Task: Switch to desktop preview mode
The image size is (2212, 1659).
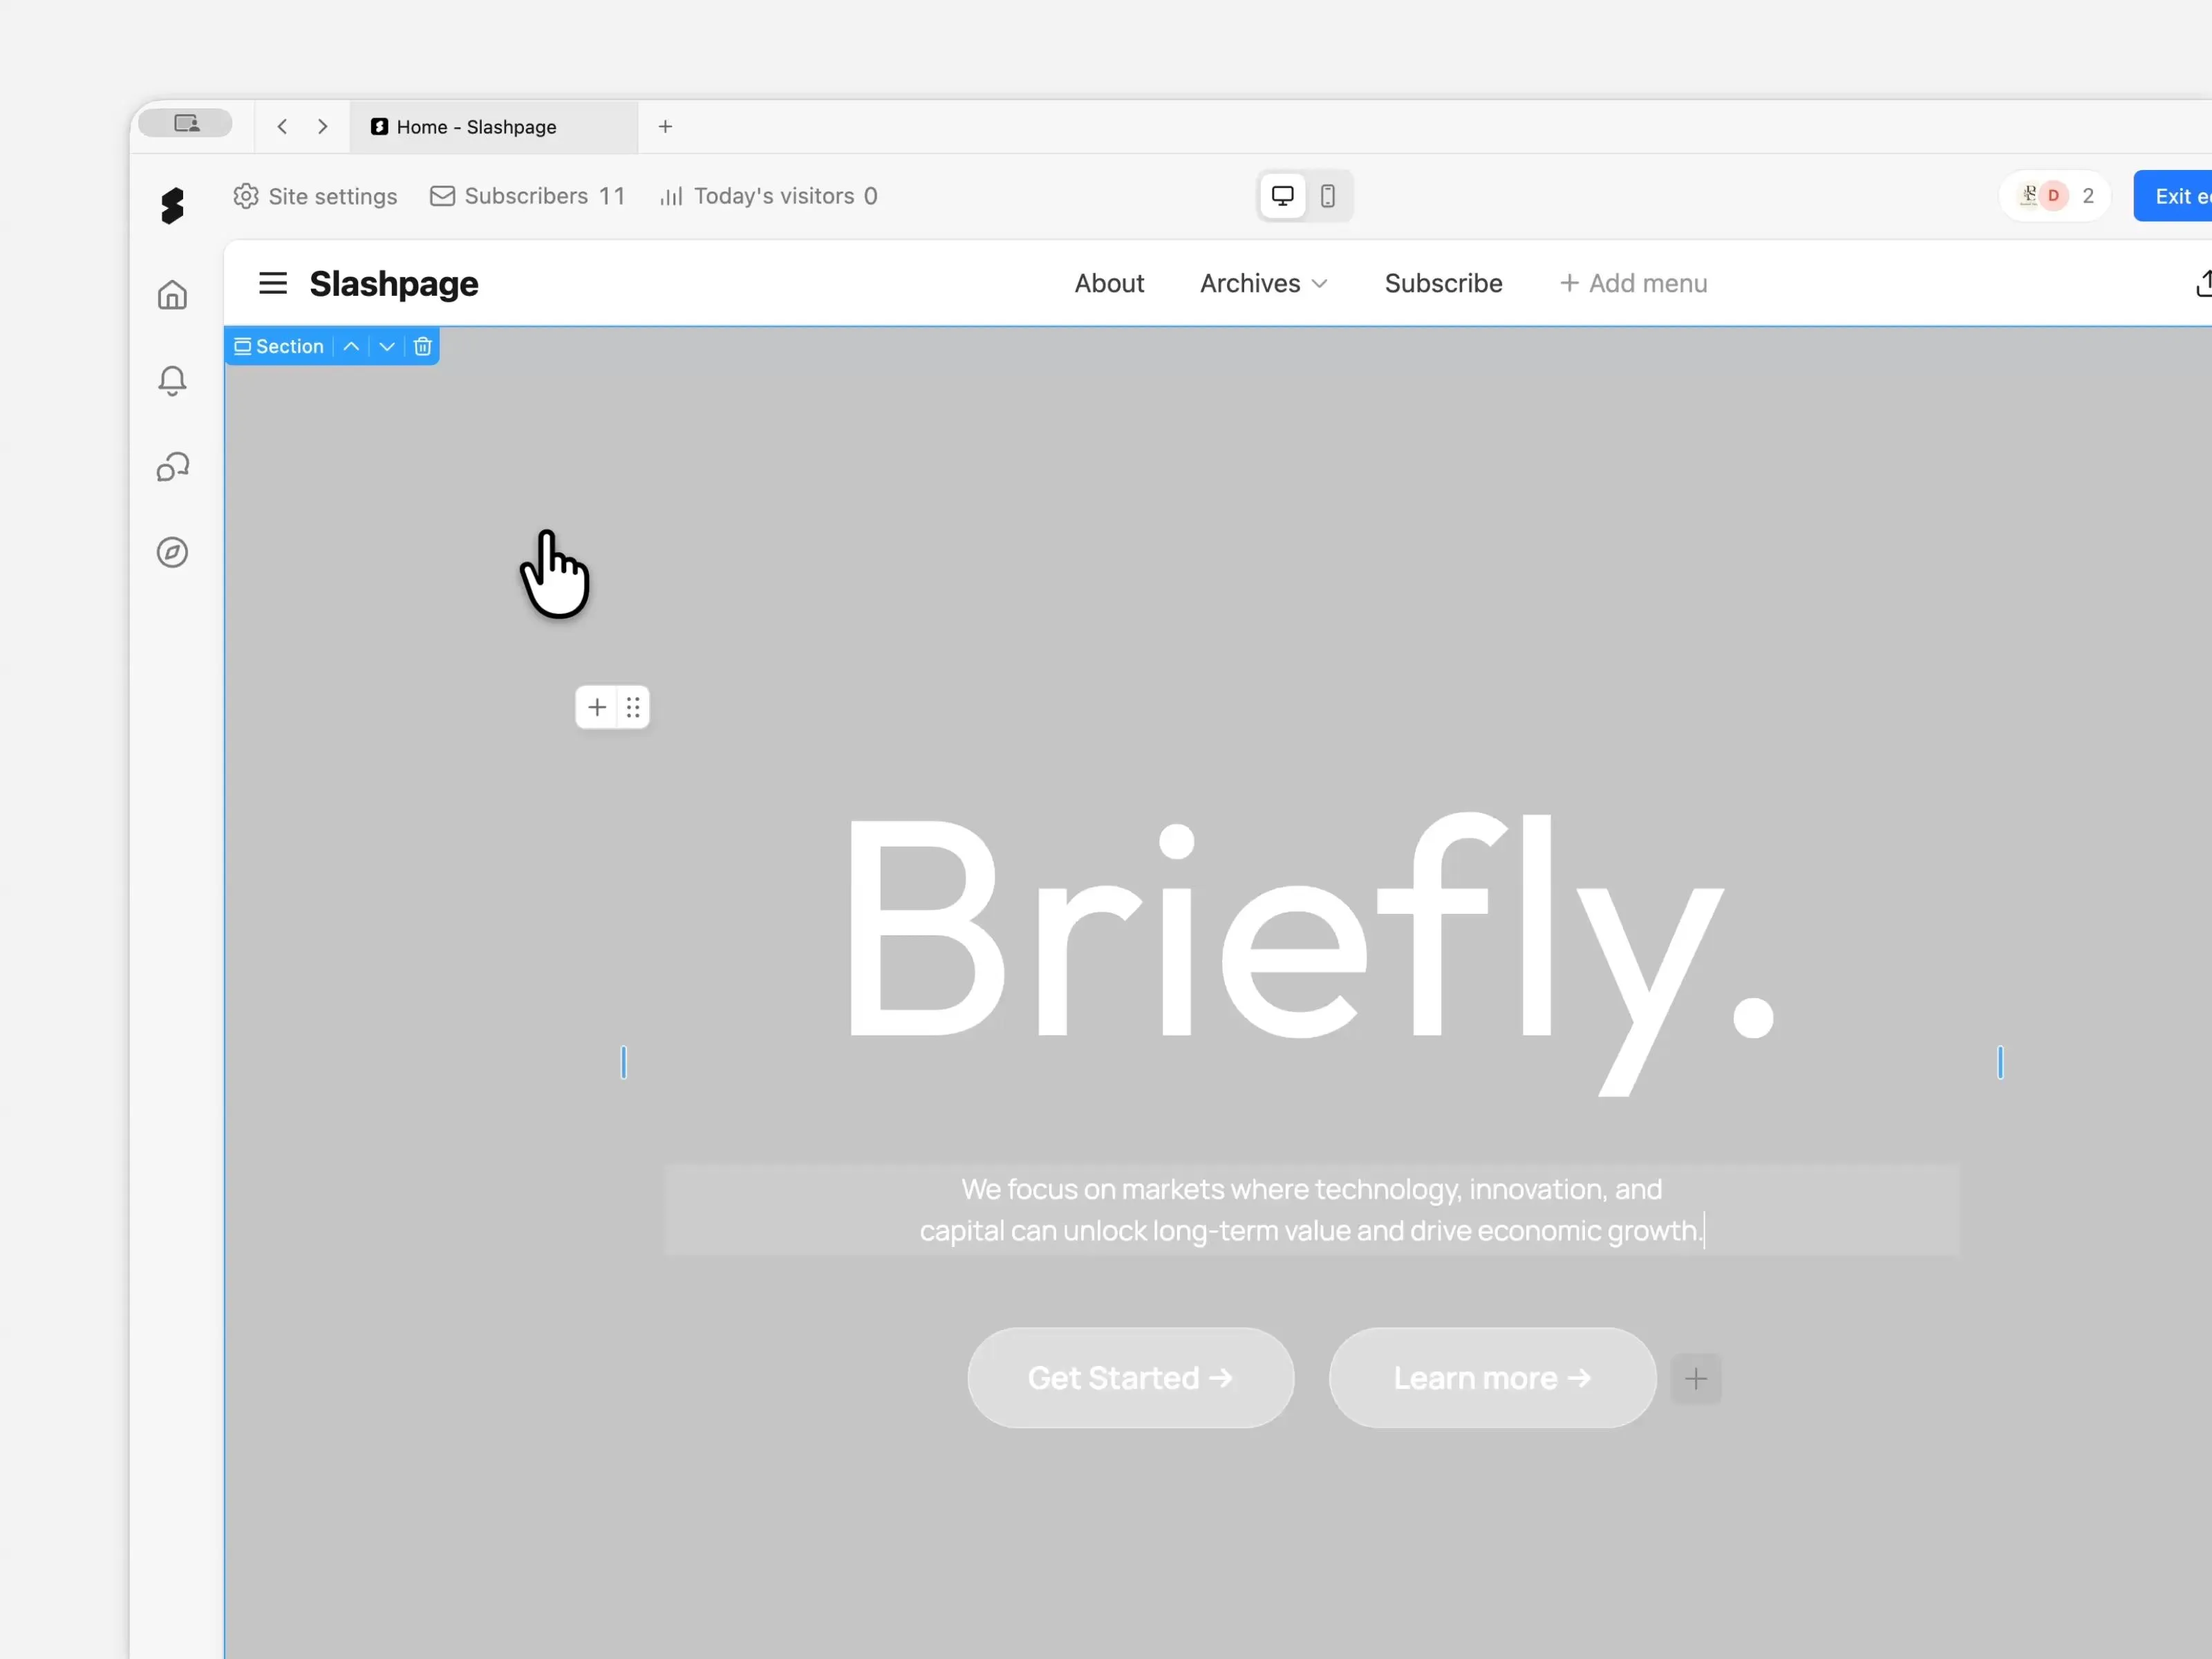Action: pyautogui.click(x=1282, y=196)
